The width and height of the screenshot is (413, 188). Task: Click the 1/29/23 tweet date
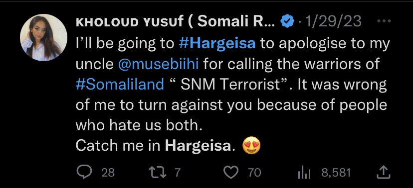pyautogui.click(x=333, y=21)
